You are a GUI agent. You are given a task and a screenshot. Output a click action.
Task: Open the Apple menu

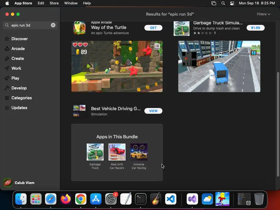[x=7, y=3]
